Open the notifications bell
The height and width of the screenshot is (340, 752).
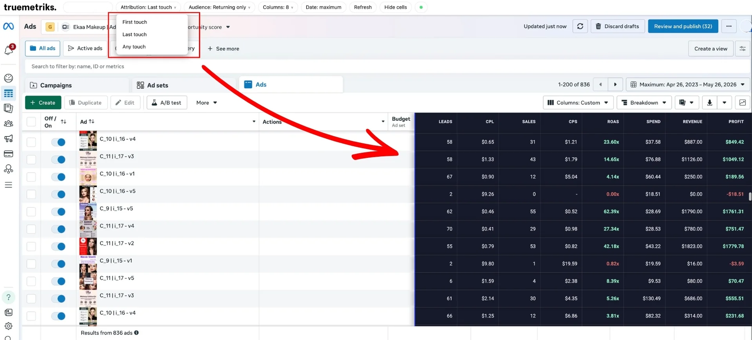tap(9, 50)
